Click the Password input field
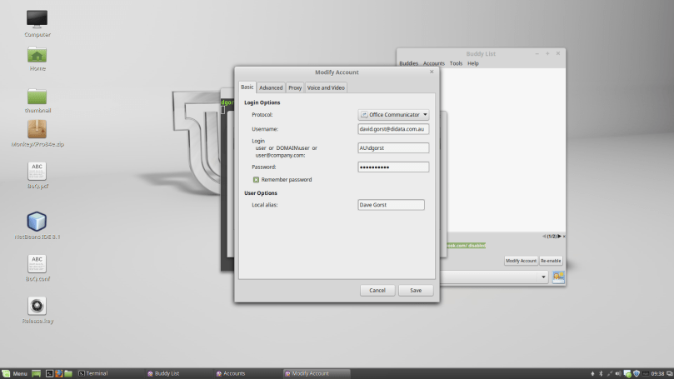The width and height of the screenshot is (674, 379). pos(393,167)
